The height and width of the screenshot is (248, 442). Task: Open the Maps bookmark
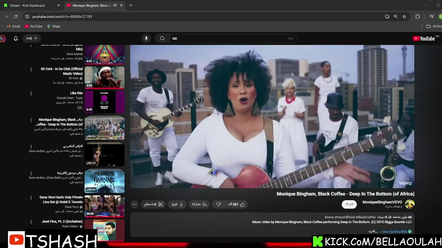coord(54,26)
